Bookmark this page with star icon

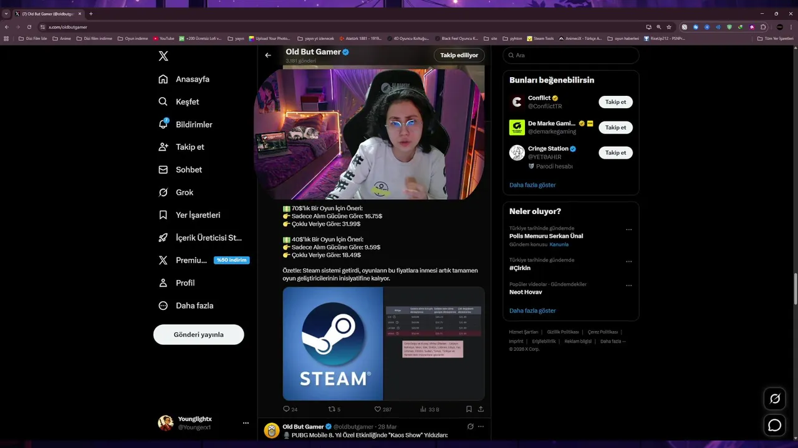point(669,27)
